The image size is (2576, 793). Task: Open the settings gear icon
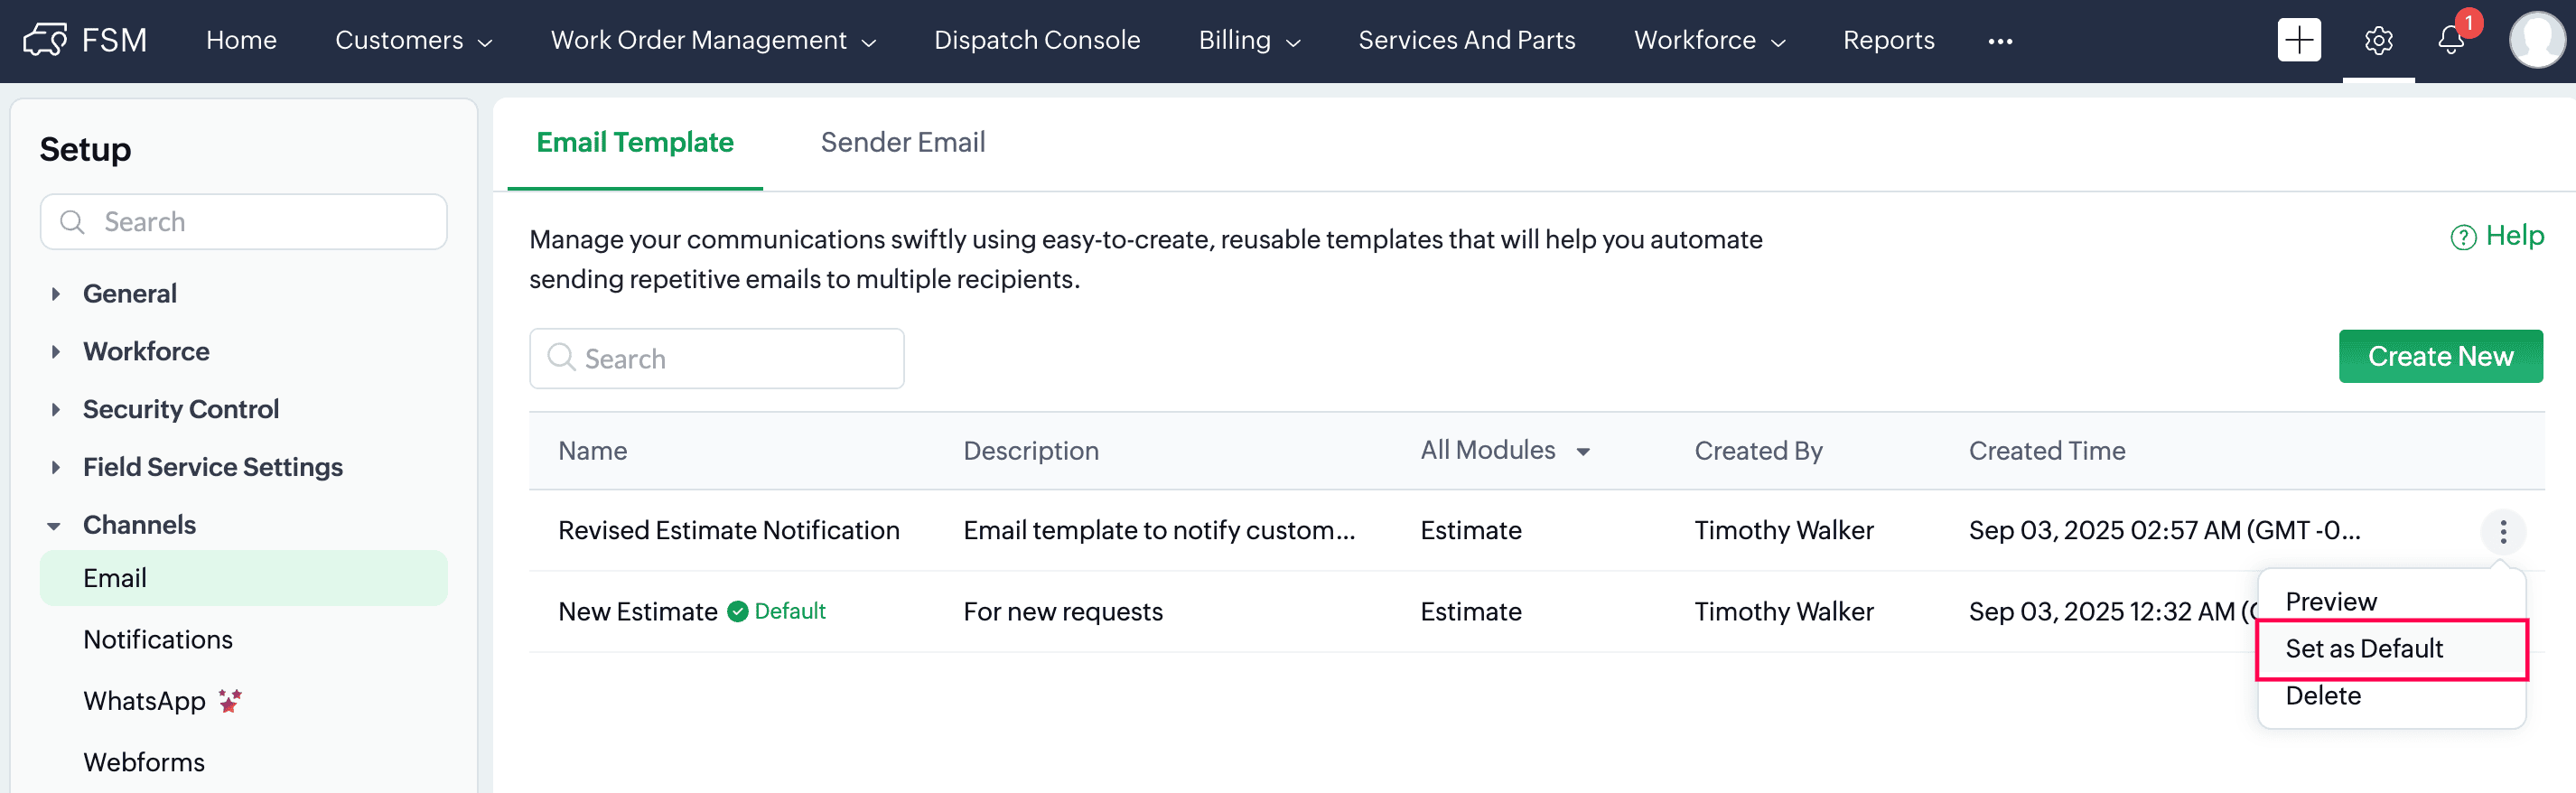(2378, 40)
